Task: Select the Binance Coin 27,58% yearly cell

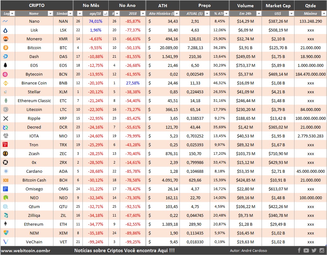Action: pos(133,83)
